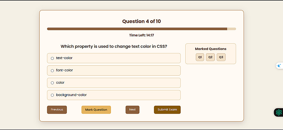Click the blue water droplet extension icon
The height and width of the screenshot is (130, 283).
point(279,65)
